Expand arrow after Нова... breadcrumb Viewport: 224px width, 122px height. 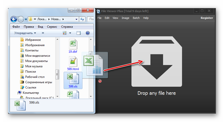click(x=63, y=19)
